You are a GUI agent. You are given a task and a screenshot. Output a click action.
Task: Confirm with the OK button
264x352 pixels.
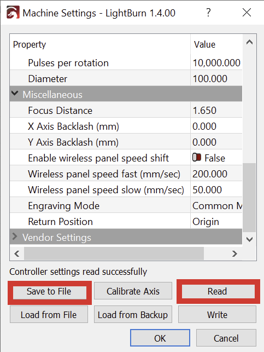click(160, 338)
